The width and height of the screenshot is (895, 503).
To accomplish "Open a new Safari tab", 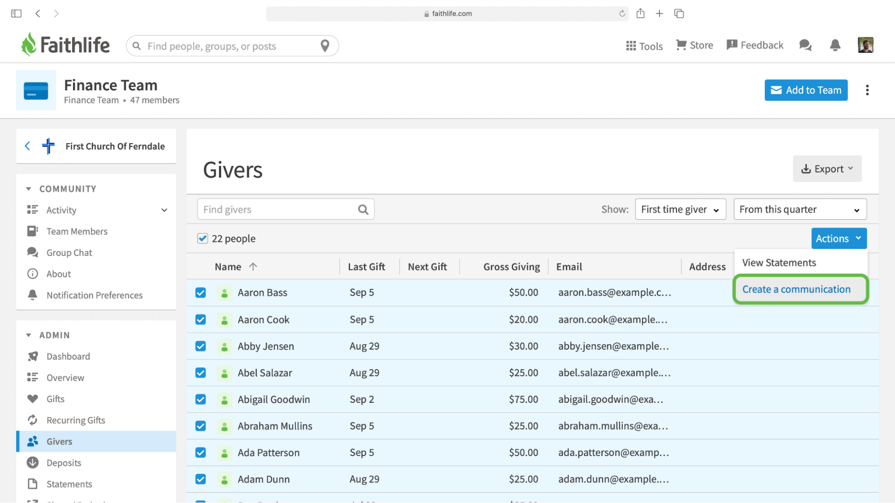I will point(659,13).
